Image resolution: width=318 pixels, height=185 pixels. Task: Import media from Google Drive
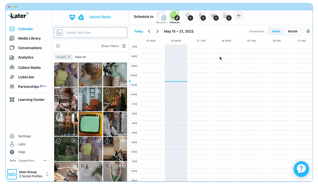point(81,17)
